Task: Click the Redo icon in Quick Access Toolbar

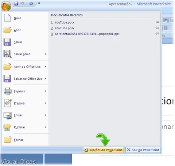Action: point(31,4)
